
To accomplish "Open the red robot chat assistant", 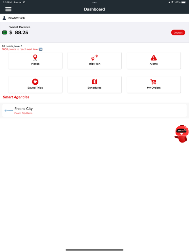I will click(181, 134).
